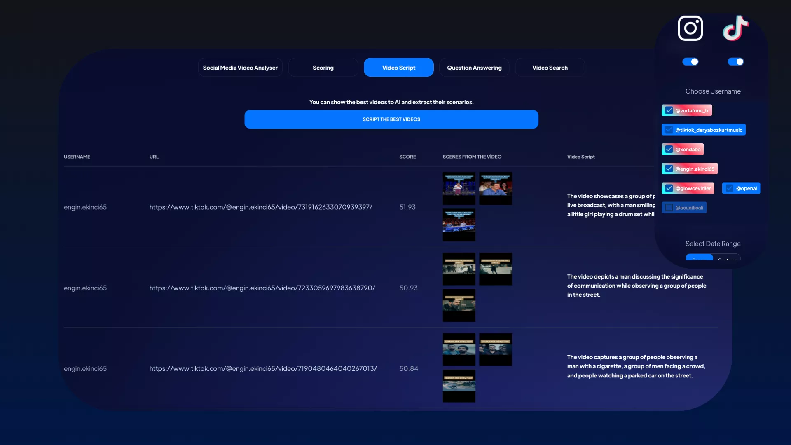The image size is (791, 445).
Task: Uncheck the @xendaba username checkbox
Action: 669,149
